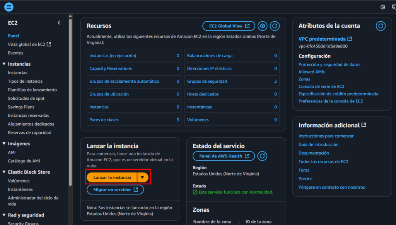Open resources settings gear icon

(x=263, y=26)
